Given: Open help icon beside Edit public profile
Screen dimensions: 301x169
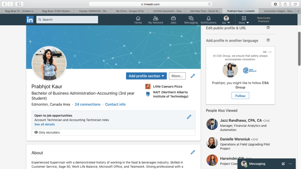Looking at the screenshot, I should tap(268, 28).
